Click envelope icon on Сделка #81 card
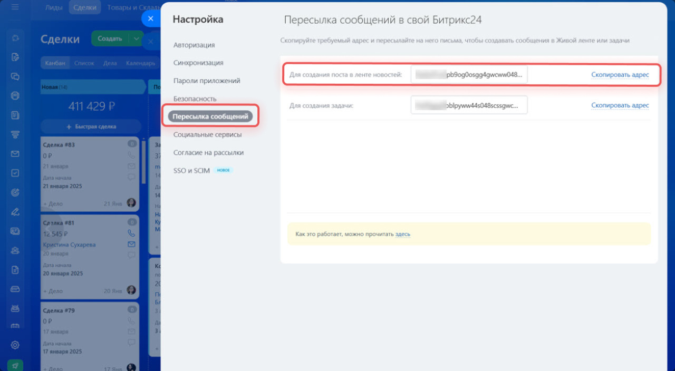The width and height of the screenshot is (675, 371). pos(131,245)
